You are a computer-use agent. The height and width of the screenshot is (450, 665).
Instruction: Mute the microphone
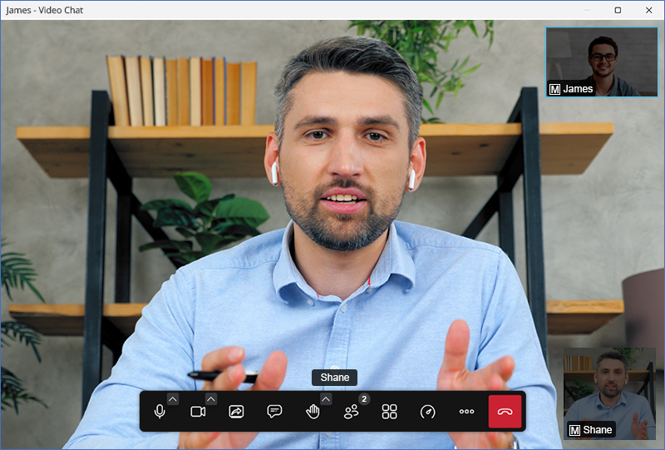pos(160,412)
